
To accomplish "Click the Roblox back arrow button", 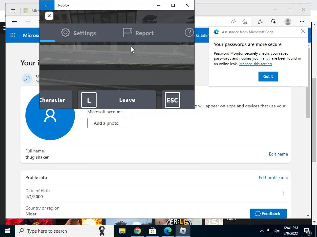I will coord(47,5).
